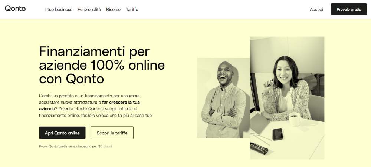
Task: Click the Qonto logo in header
Action: [15, 9]
